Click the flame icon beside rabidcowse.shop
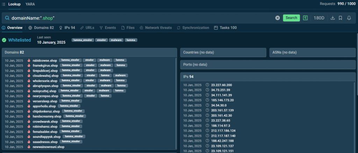This screenshot has height=153, width=358. point(29,60)
